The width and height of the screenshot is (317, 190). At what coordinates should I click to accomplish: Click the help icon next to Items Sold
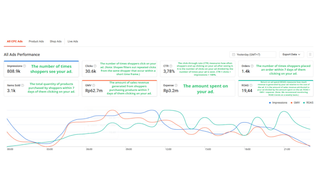point(22,85)
